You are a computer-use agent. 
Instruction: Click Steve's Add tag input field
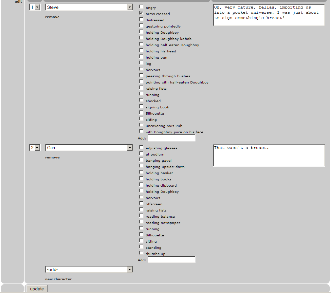pyautogui.click(x=171, y=138)
